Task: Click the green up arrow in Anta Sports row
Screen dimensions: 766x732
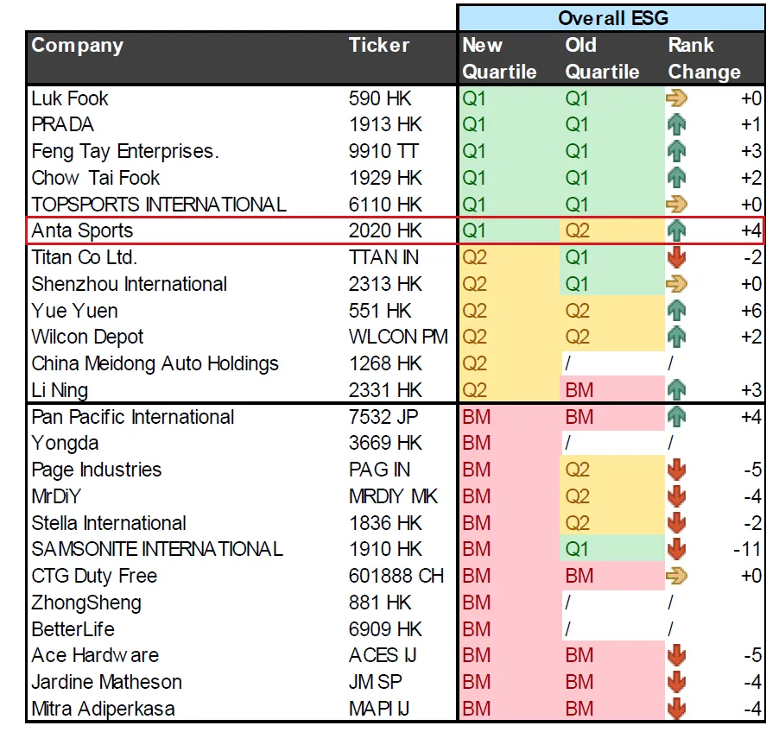Action: 676,231
